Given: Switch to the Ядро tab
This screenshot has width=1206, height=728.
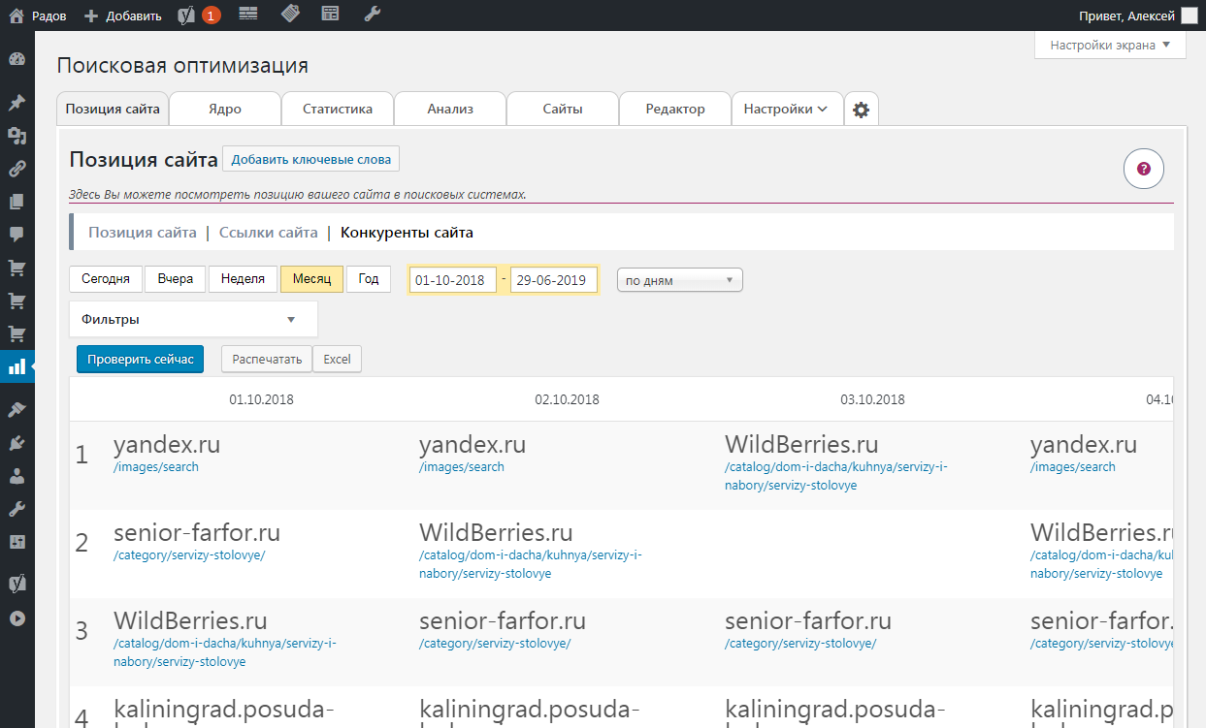Looking at the screenshot, I should tap(225, 110).
